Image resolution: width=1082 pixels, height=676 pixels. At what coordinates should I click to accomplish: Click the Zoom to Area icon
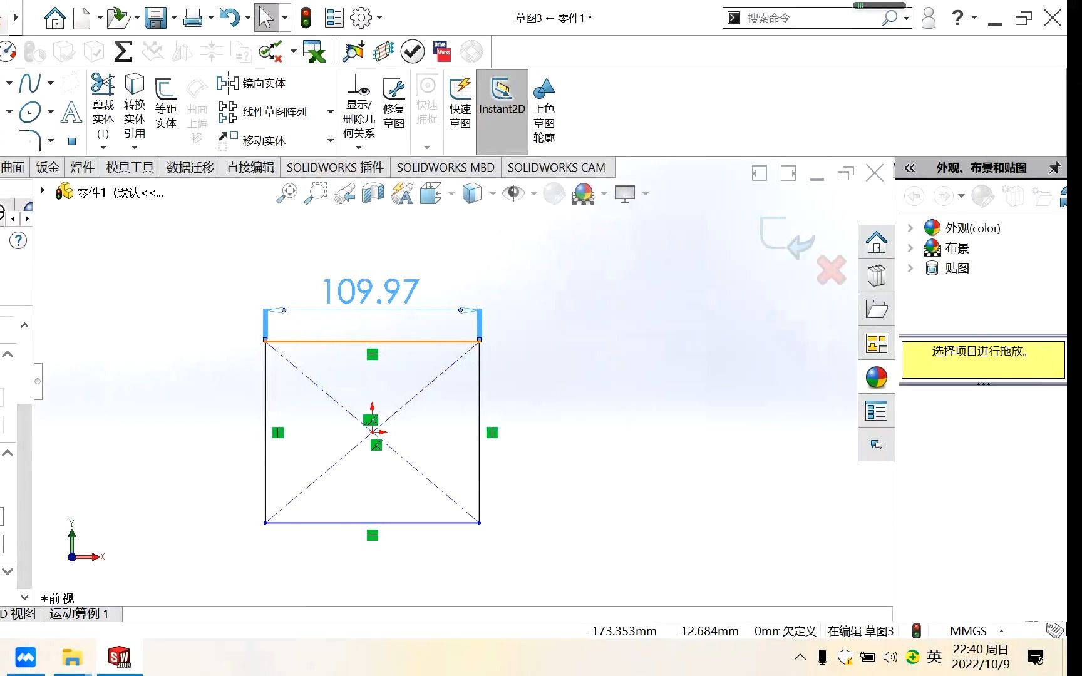point(316,193)
